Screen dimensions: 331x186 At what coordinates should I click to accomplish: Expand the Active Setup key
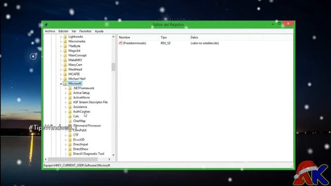(x=66, y=93)
